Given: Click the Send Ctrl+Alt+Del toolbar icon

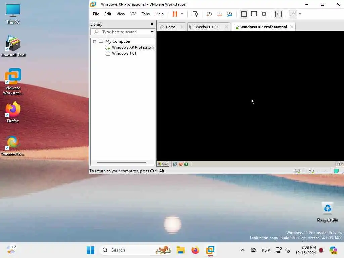Looking at the screenshot, I should point(195,14).
